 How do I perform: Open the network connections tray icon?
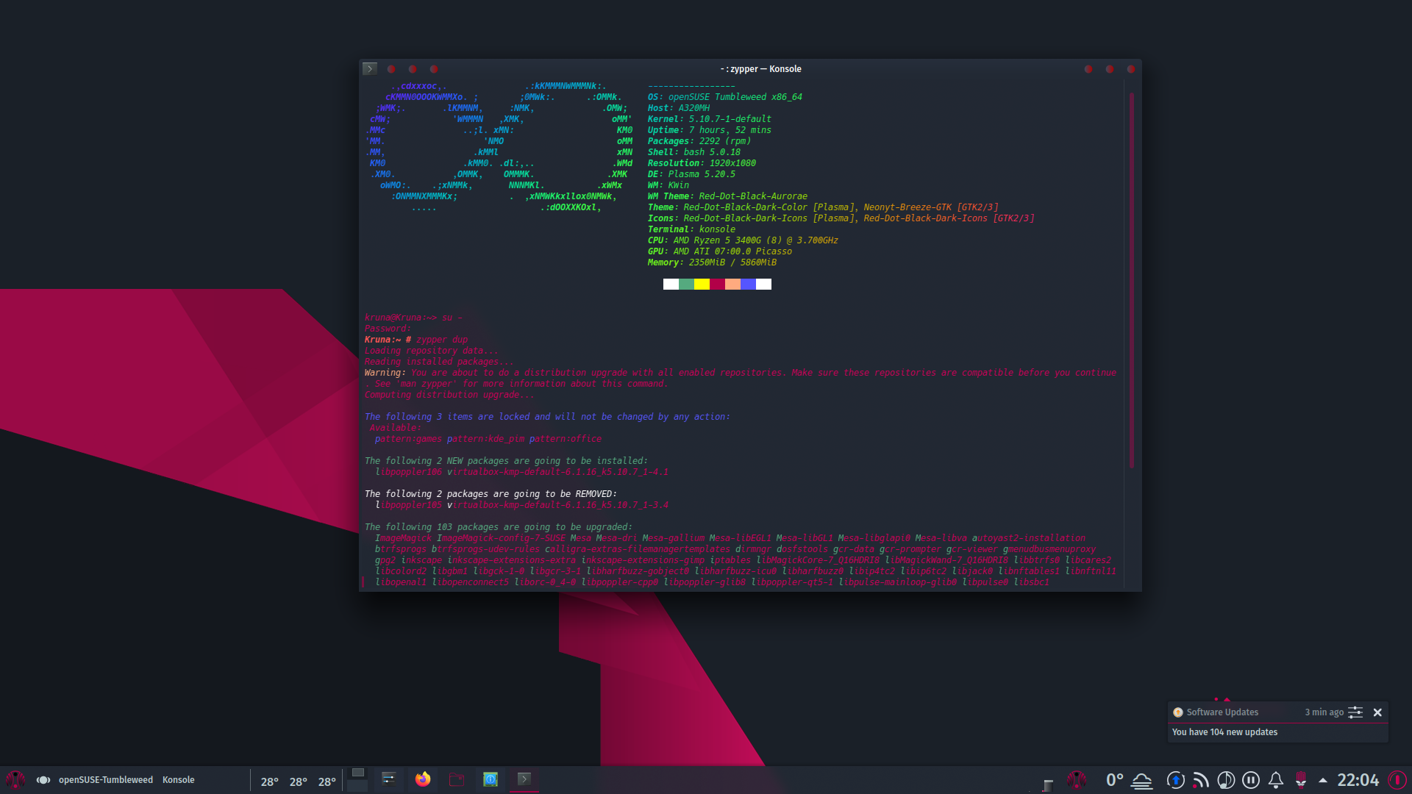(x=1201, y=780)
